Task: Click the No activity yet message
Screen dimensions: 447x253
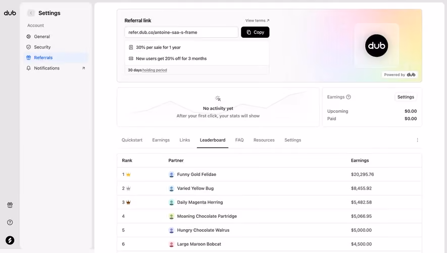Action: click(x=218, y=108)
